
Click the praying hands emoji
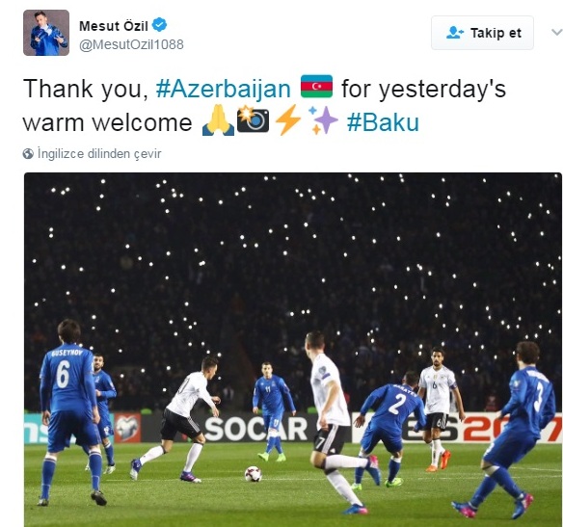coord(218,120)
